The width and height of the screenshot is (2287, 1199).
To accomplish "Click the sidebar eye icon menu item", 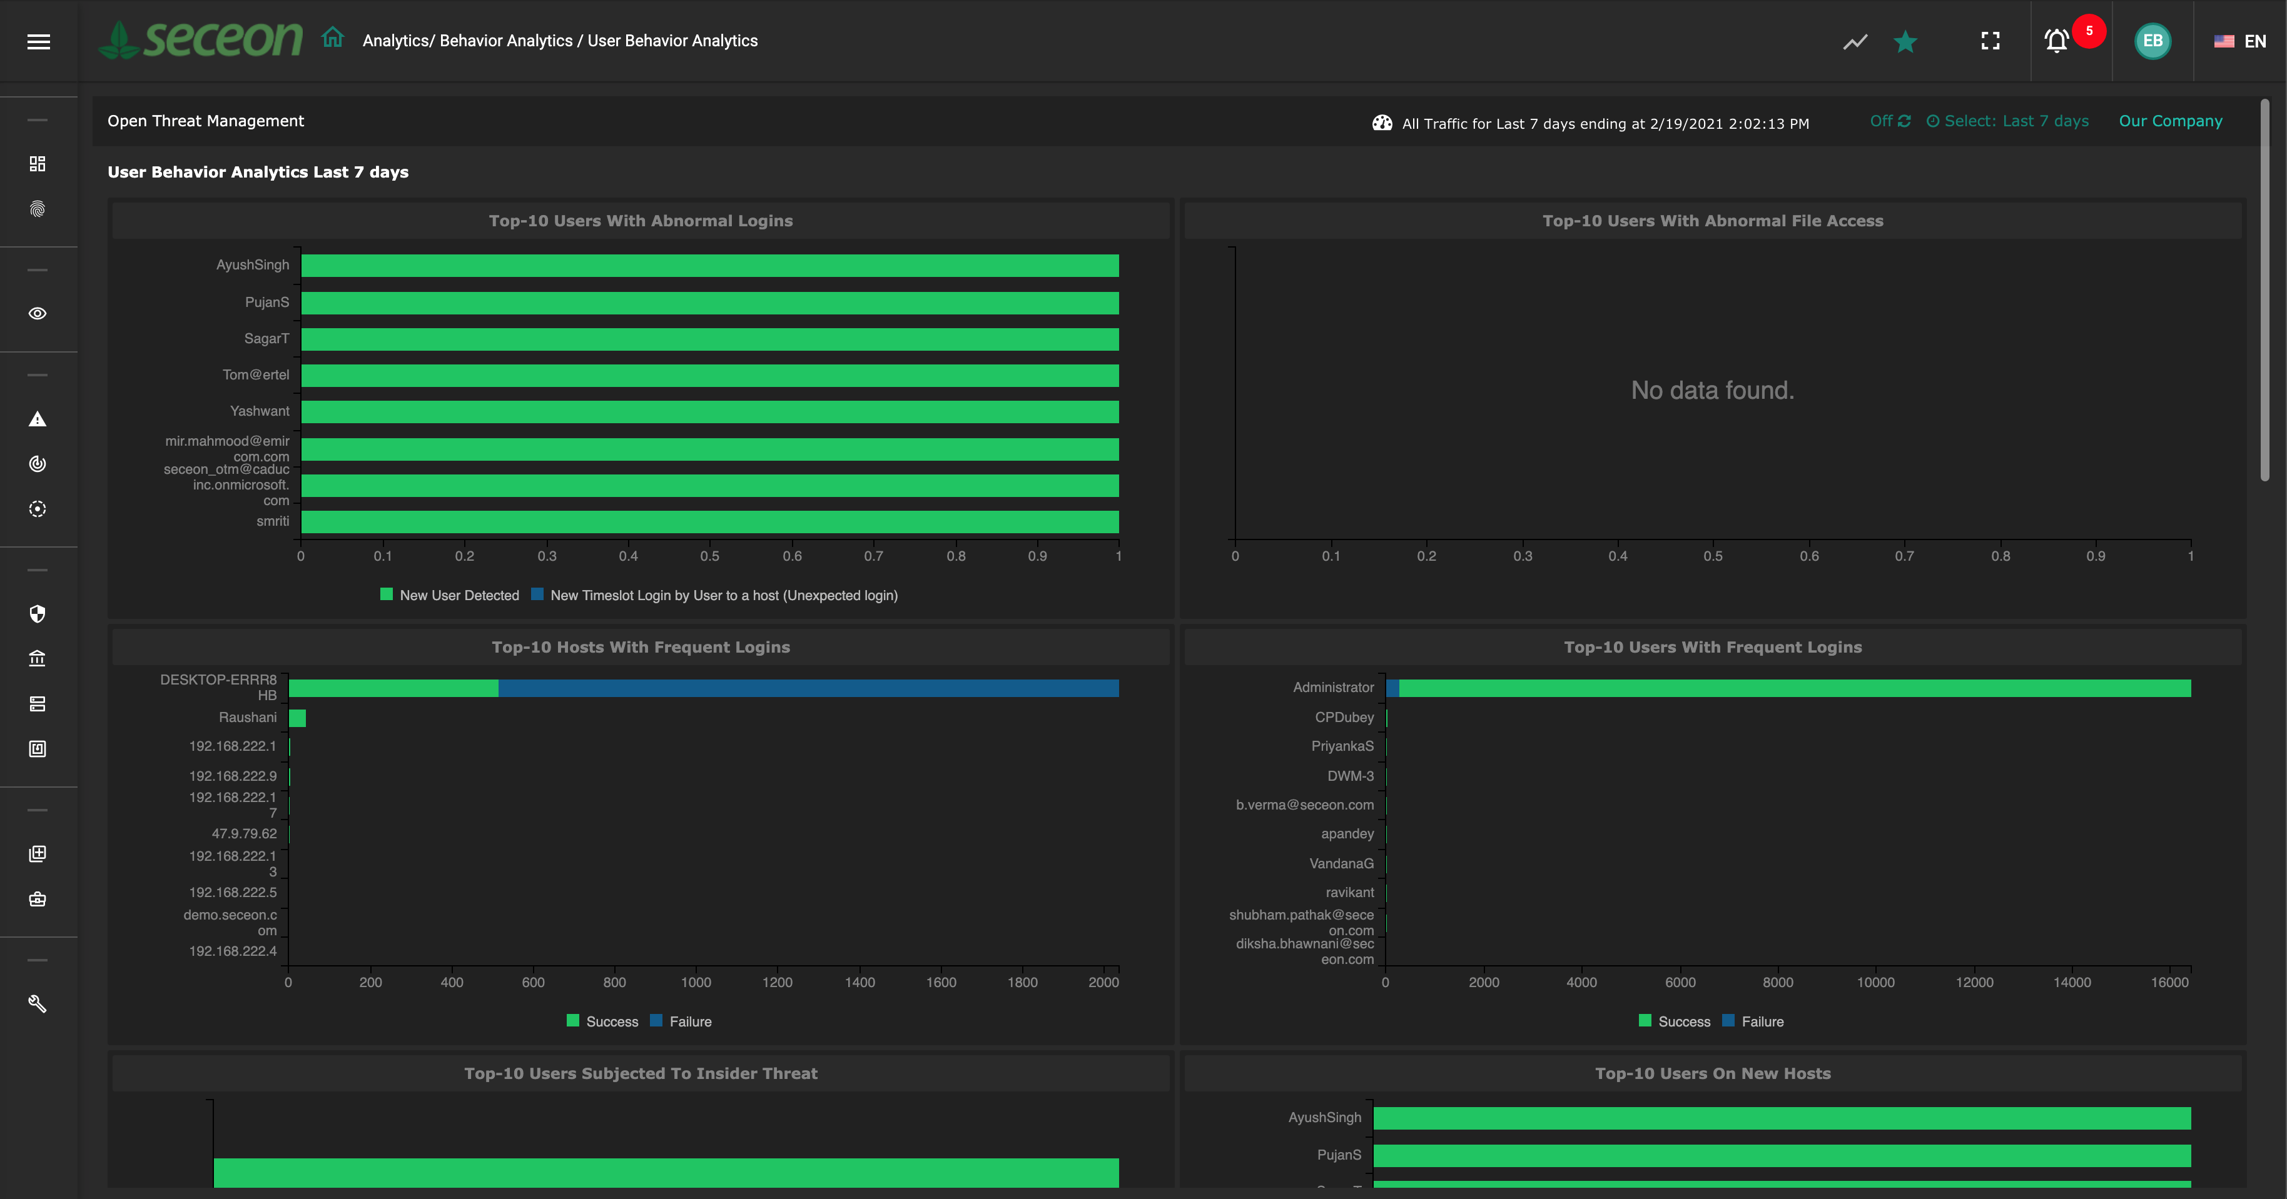I will (38, 313).
